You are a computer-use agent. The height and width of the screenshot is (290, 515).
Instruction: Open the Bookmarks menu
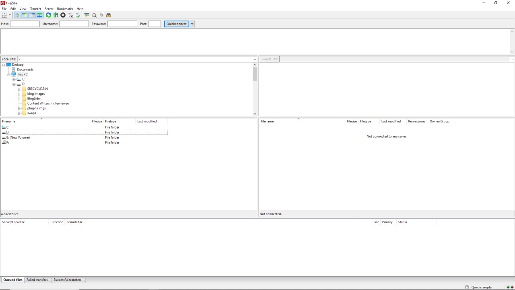point(65,8)
